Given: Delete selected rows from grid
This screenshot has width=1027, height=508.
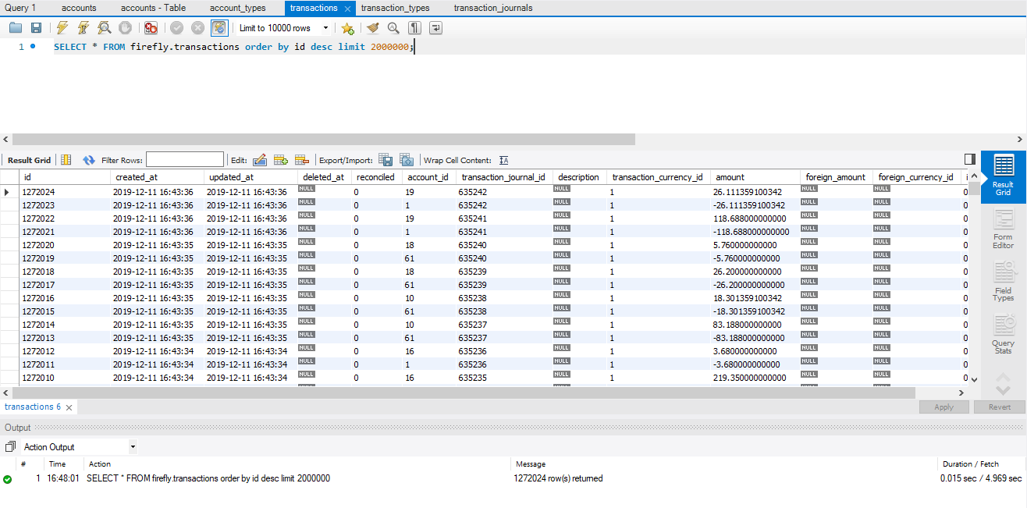Looking at the screenshot, I should [x=302, y=160].
